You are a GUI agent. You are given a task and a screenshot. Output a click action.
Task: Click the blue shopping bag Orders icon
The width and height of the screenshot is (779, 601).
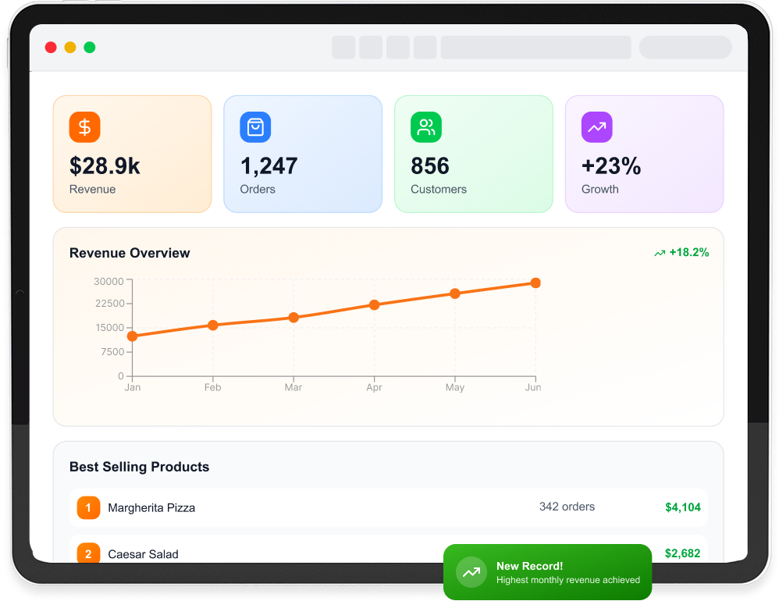[255, 127]
